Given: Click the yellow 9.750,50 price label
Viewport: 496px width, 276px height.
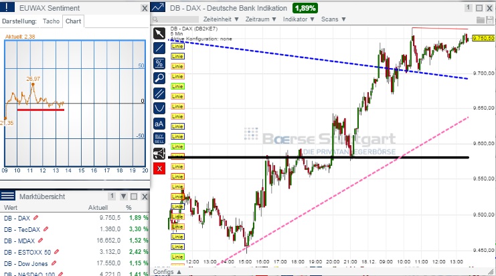Looking at the screenshot, I should tap(483, 38).
